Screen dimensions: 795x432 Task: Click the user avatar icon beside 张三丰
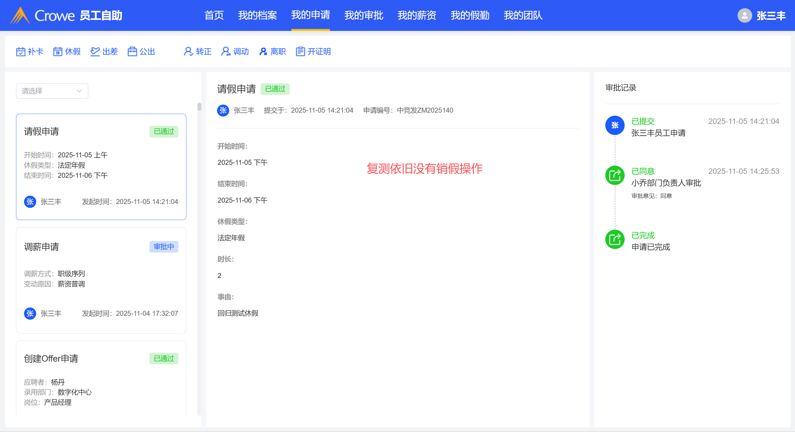[x=744, y=15]
